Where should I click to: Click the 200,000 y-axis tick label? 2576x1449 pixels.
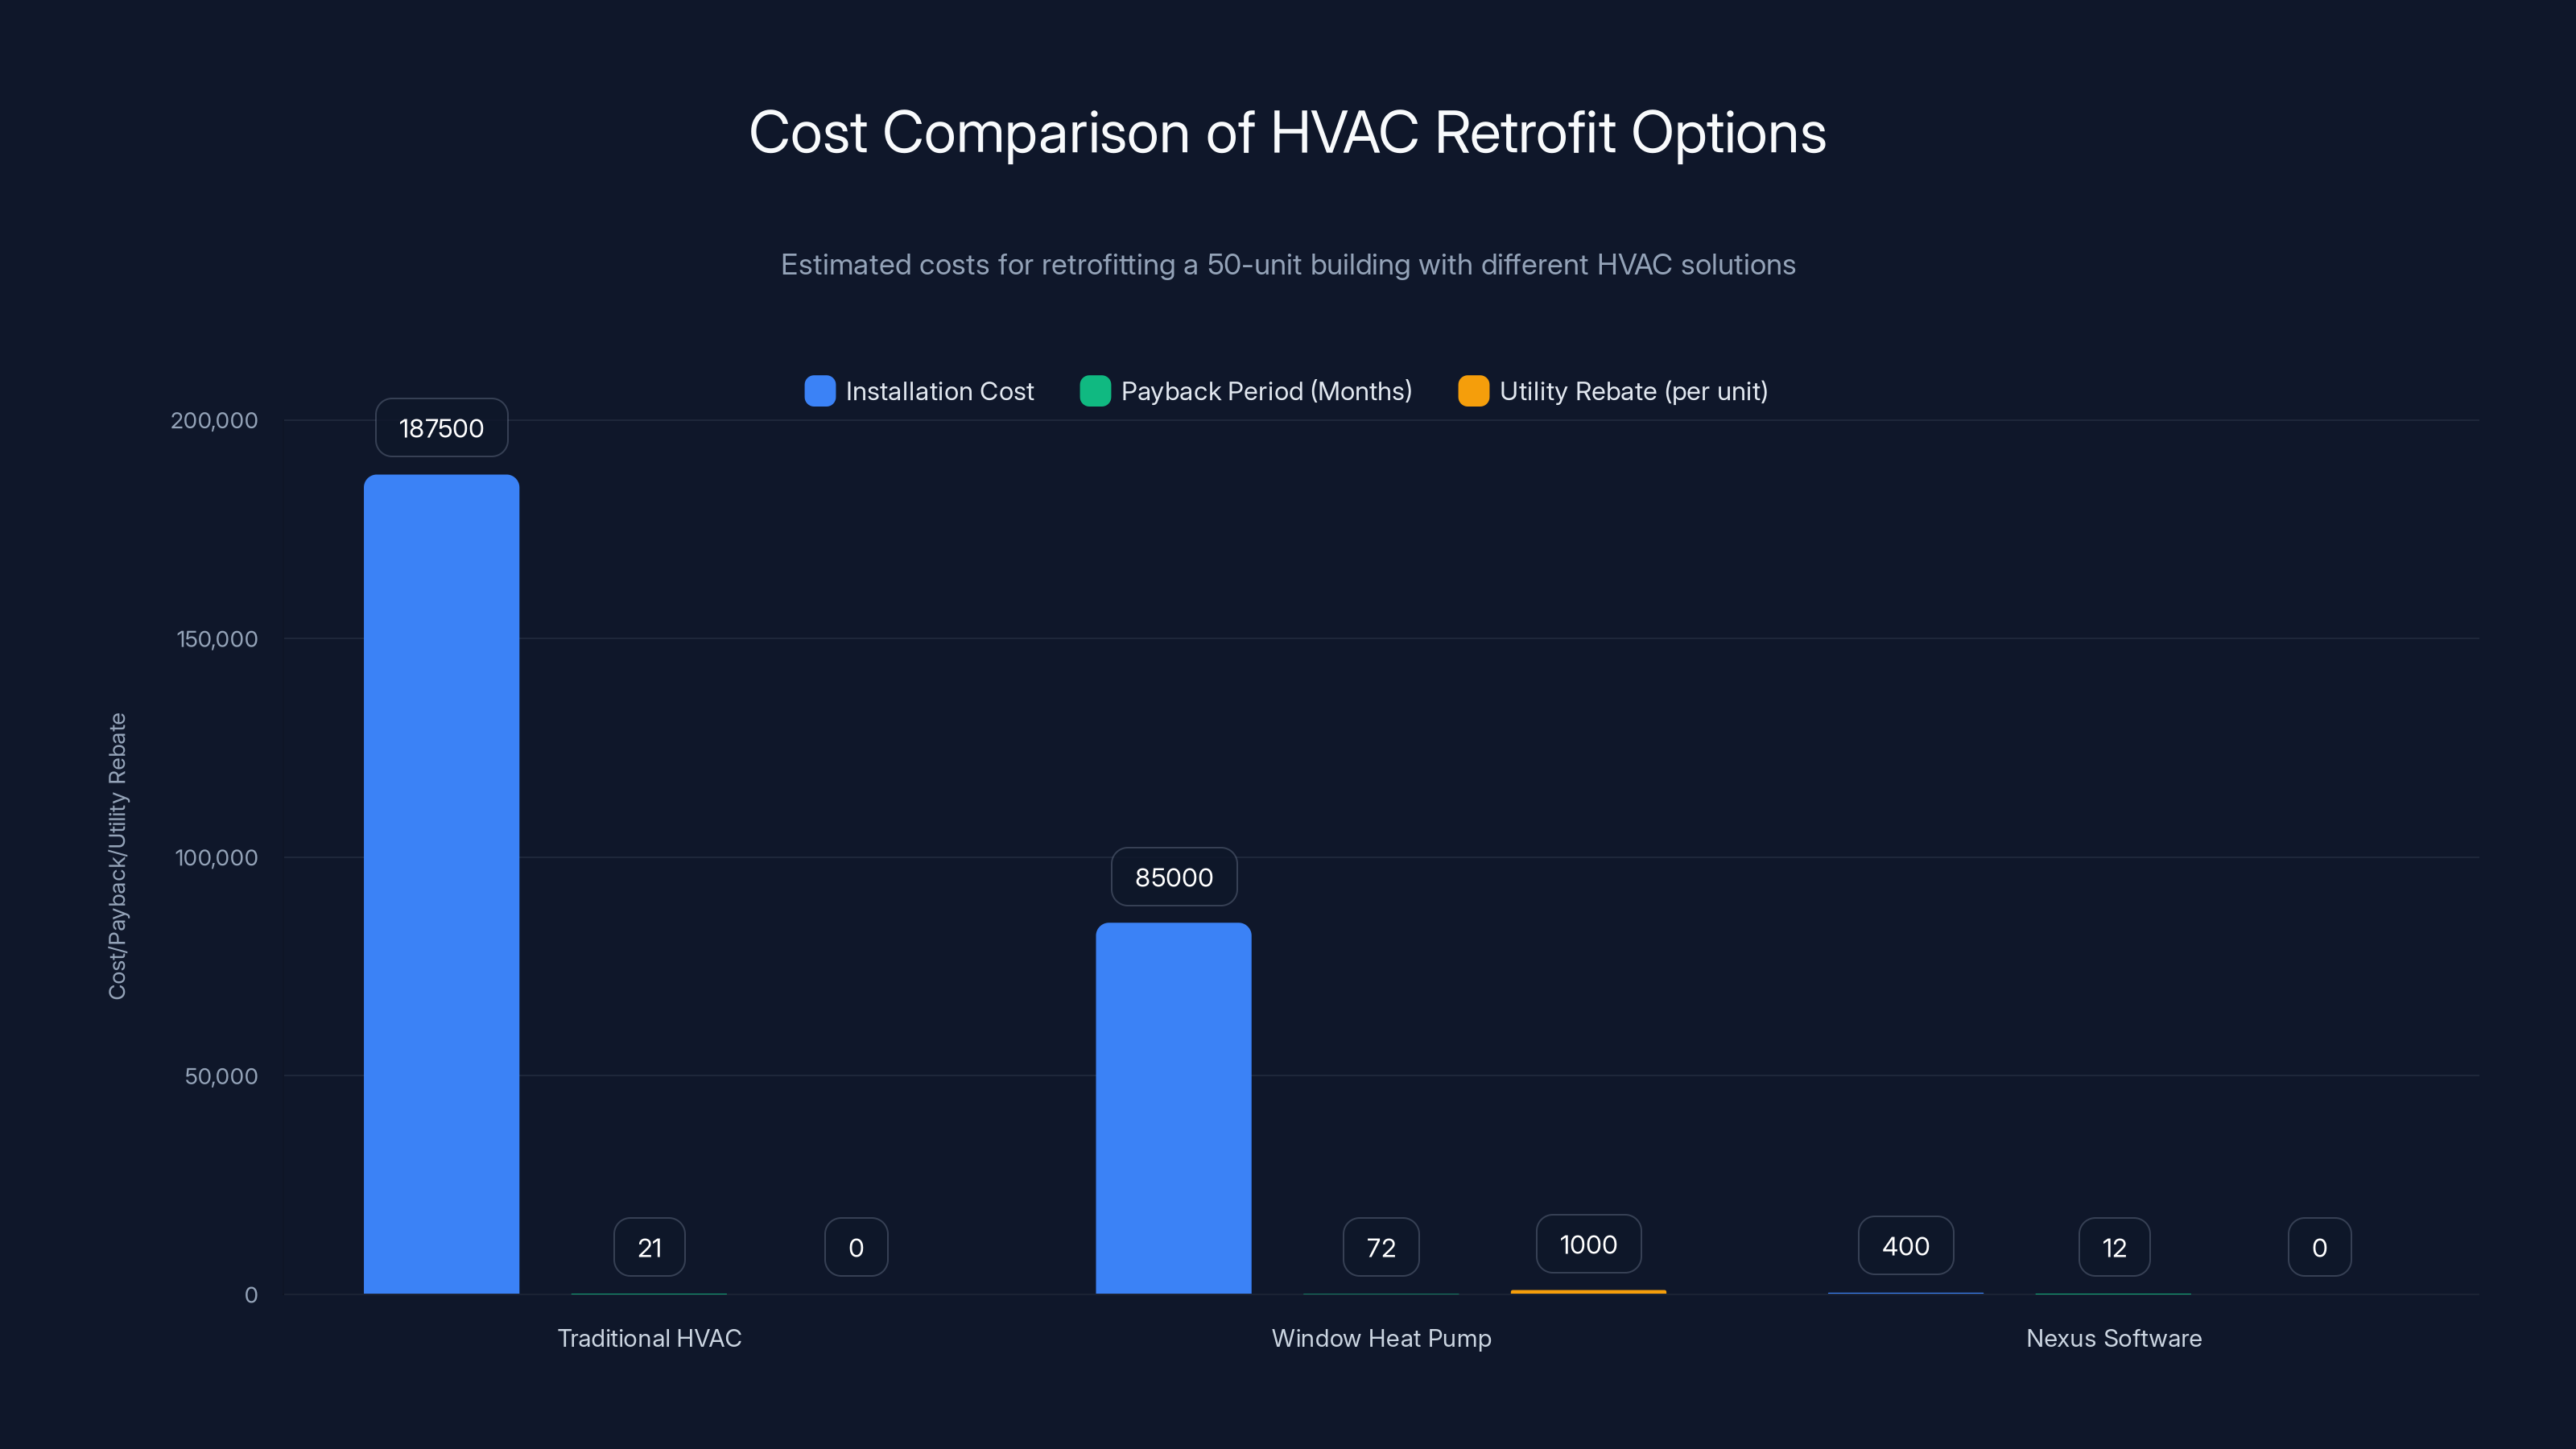215,420
